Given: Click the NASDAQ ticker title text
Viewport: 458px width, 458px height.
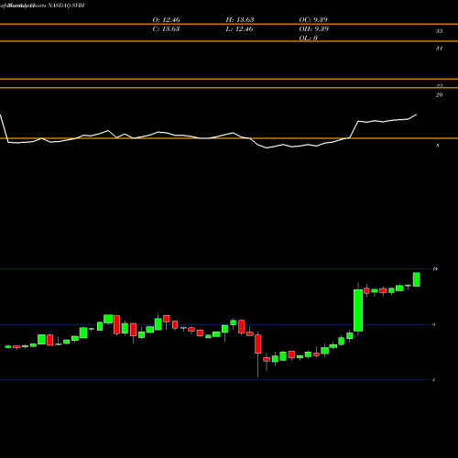Looking at the screenshot, I should click(66, 5).
